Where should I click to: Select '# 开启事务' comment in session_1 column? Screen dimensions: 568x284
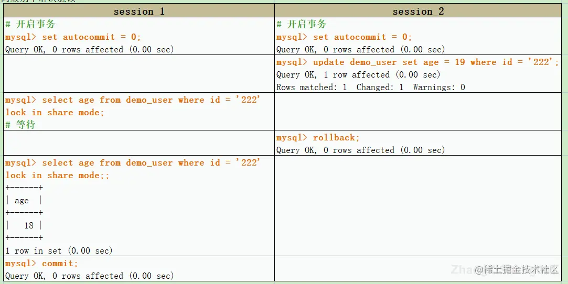click(30, 24)
